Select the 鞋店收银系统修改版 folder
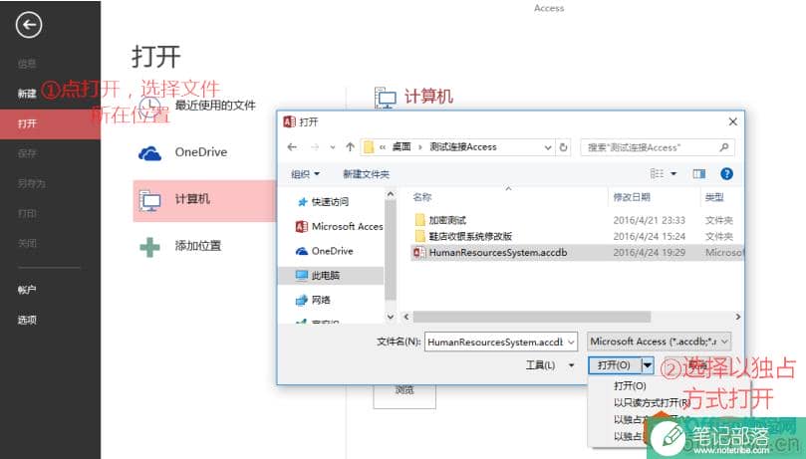 [471, 236]
